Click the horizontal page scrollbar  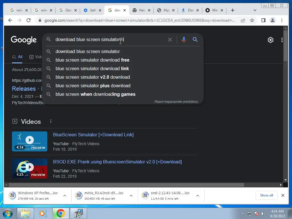point(126,185)
